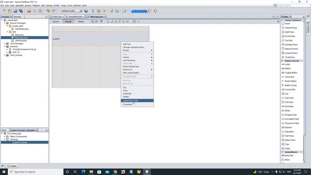Open Main.java in the Projects tree
The width and height of the screenshot is (311, 175).
coord(19,35)
